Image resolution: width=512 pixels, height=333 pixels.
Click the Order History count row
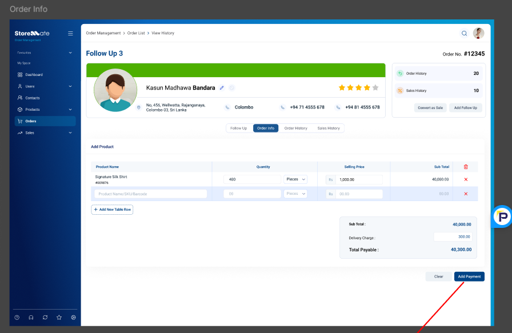(x=438, y=74)
